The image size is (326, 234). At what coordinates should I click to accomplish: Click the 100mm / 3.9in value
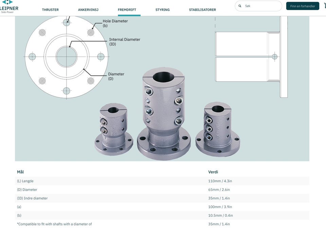[220, 207]
